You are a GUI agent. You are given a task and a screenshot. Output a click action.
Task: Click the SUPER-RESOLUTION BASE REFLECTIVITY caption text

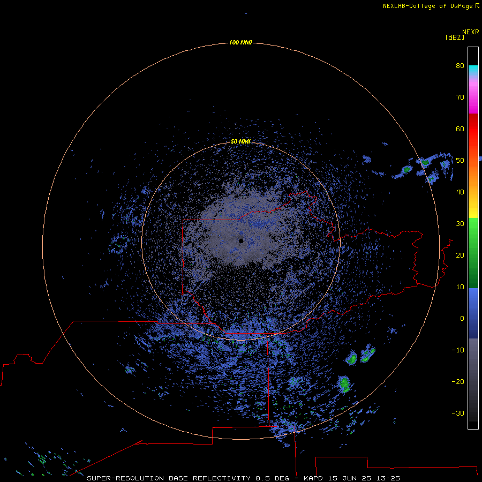[x=169, y=478]
